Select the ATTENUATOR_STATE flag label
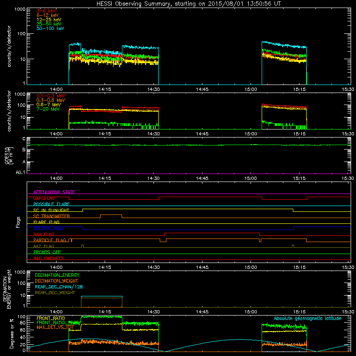Image resolution: width=356 pixels, height=356 pixels. pyautogui.click(x=54, y=192)
